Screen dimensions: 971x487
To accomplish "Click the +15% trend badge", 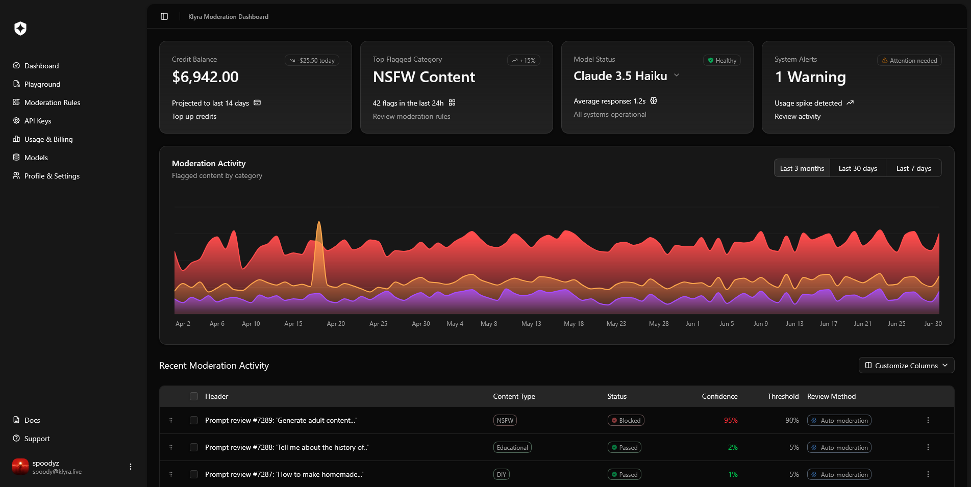I will 524,60.
